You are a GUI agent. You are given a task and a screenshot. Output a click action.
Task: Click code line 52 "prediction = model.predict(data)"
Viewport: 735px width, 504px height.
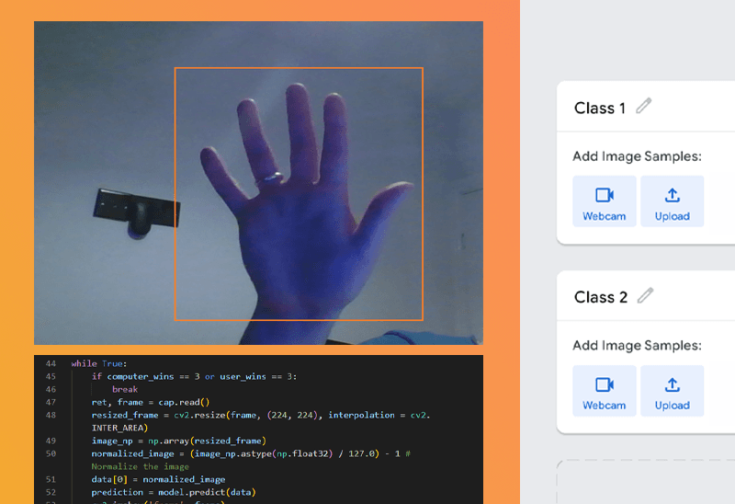(174, 492)
